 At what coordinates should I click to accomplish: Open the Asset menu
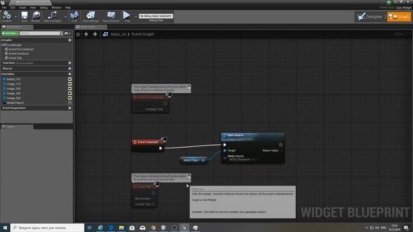click(23, 8)
